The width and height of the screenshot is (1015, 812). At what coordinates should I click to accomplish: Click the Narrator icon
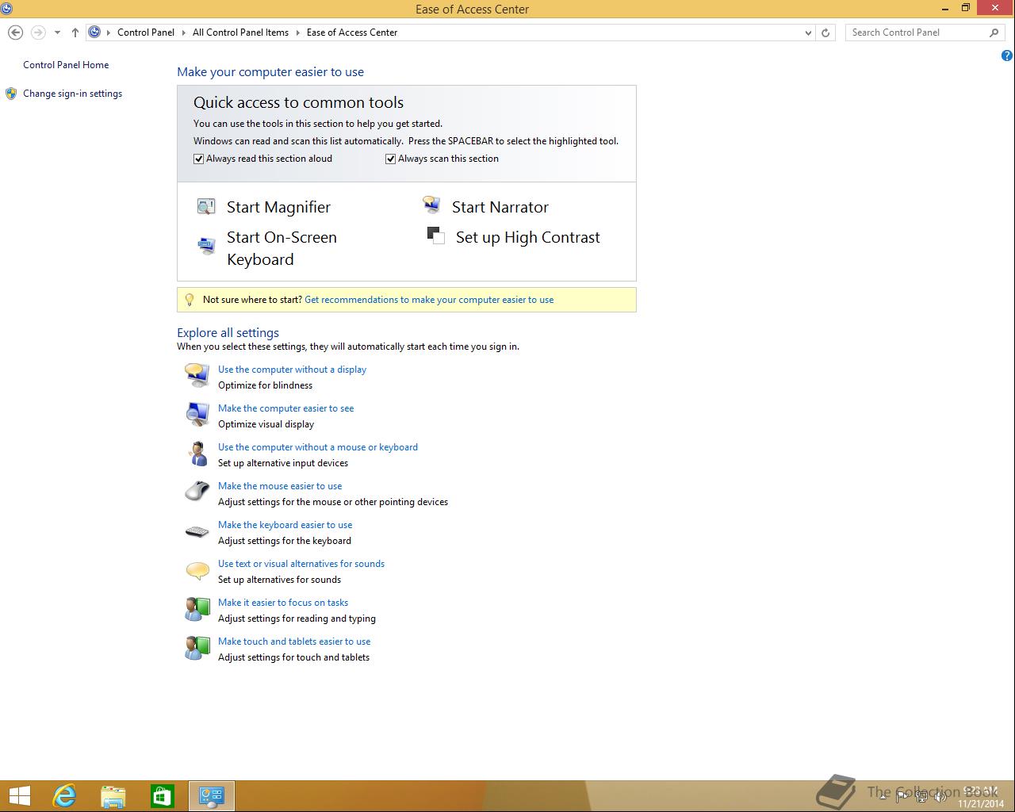431,206
